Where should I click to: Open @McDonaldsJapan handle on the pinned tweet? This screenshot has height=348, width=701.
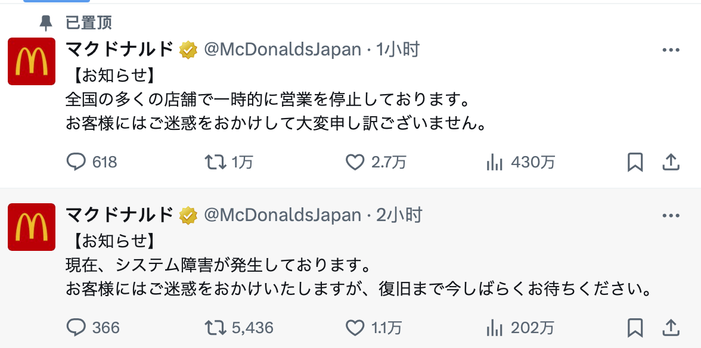click(283, 49)
